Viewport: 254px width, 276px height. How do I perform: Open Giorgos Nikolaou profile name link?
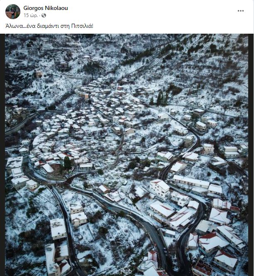(x=46, y=8)
